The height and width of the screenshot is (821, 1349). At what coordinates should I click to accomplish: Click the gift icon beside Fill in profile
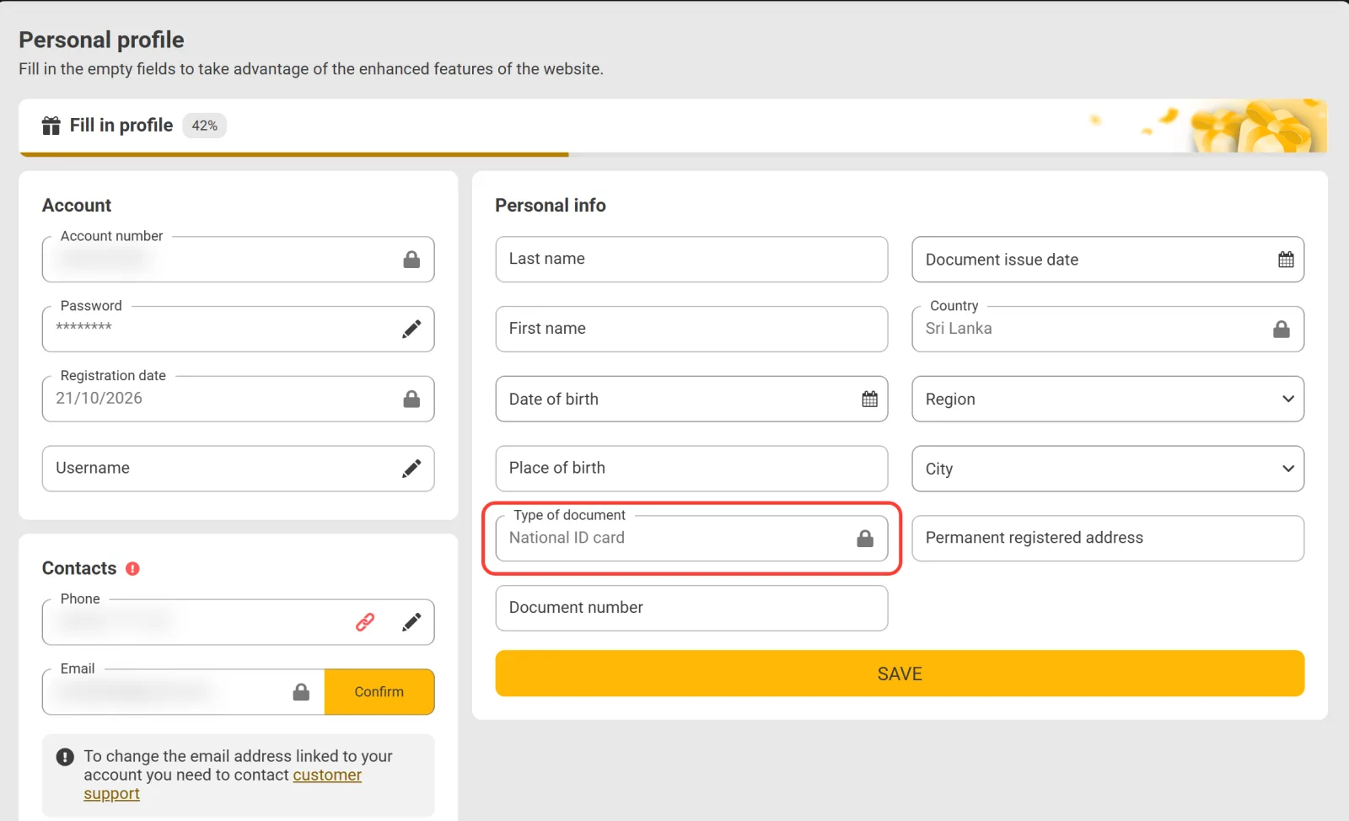coord(51,126)
